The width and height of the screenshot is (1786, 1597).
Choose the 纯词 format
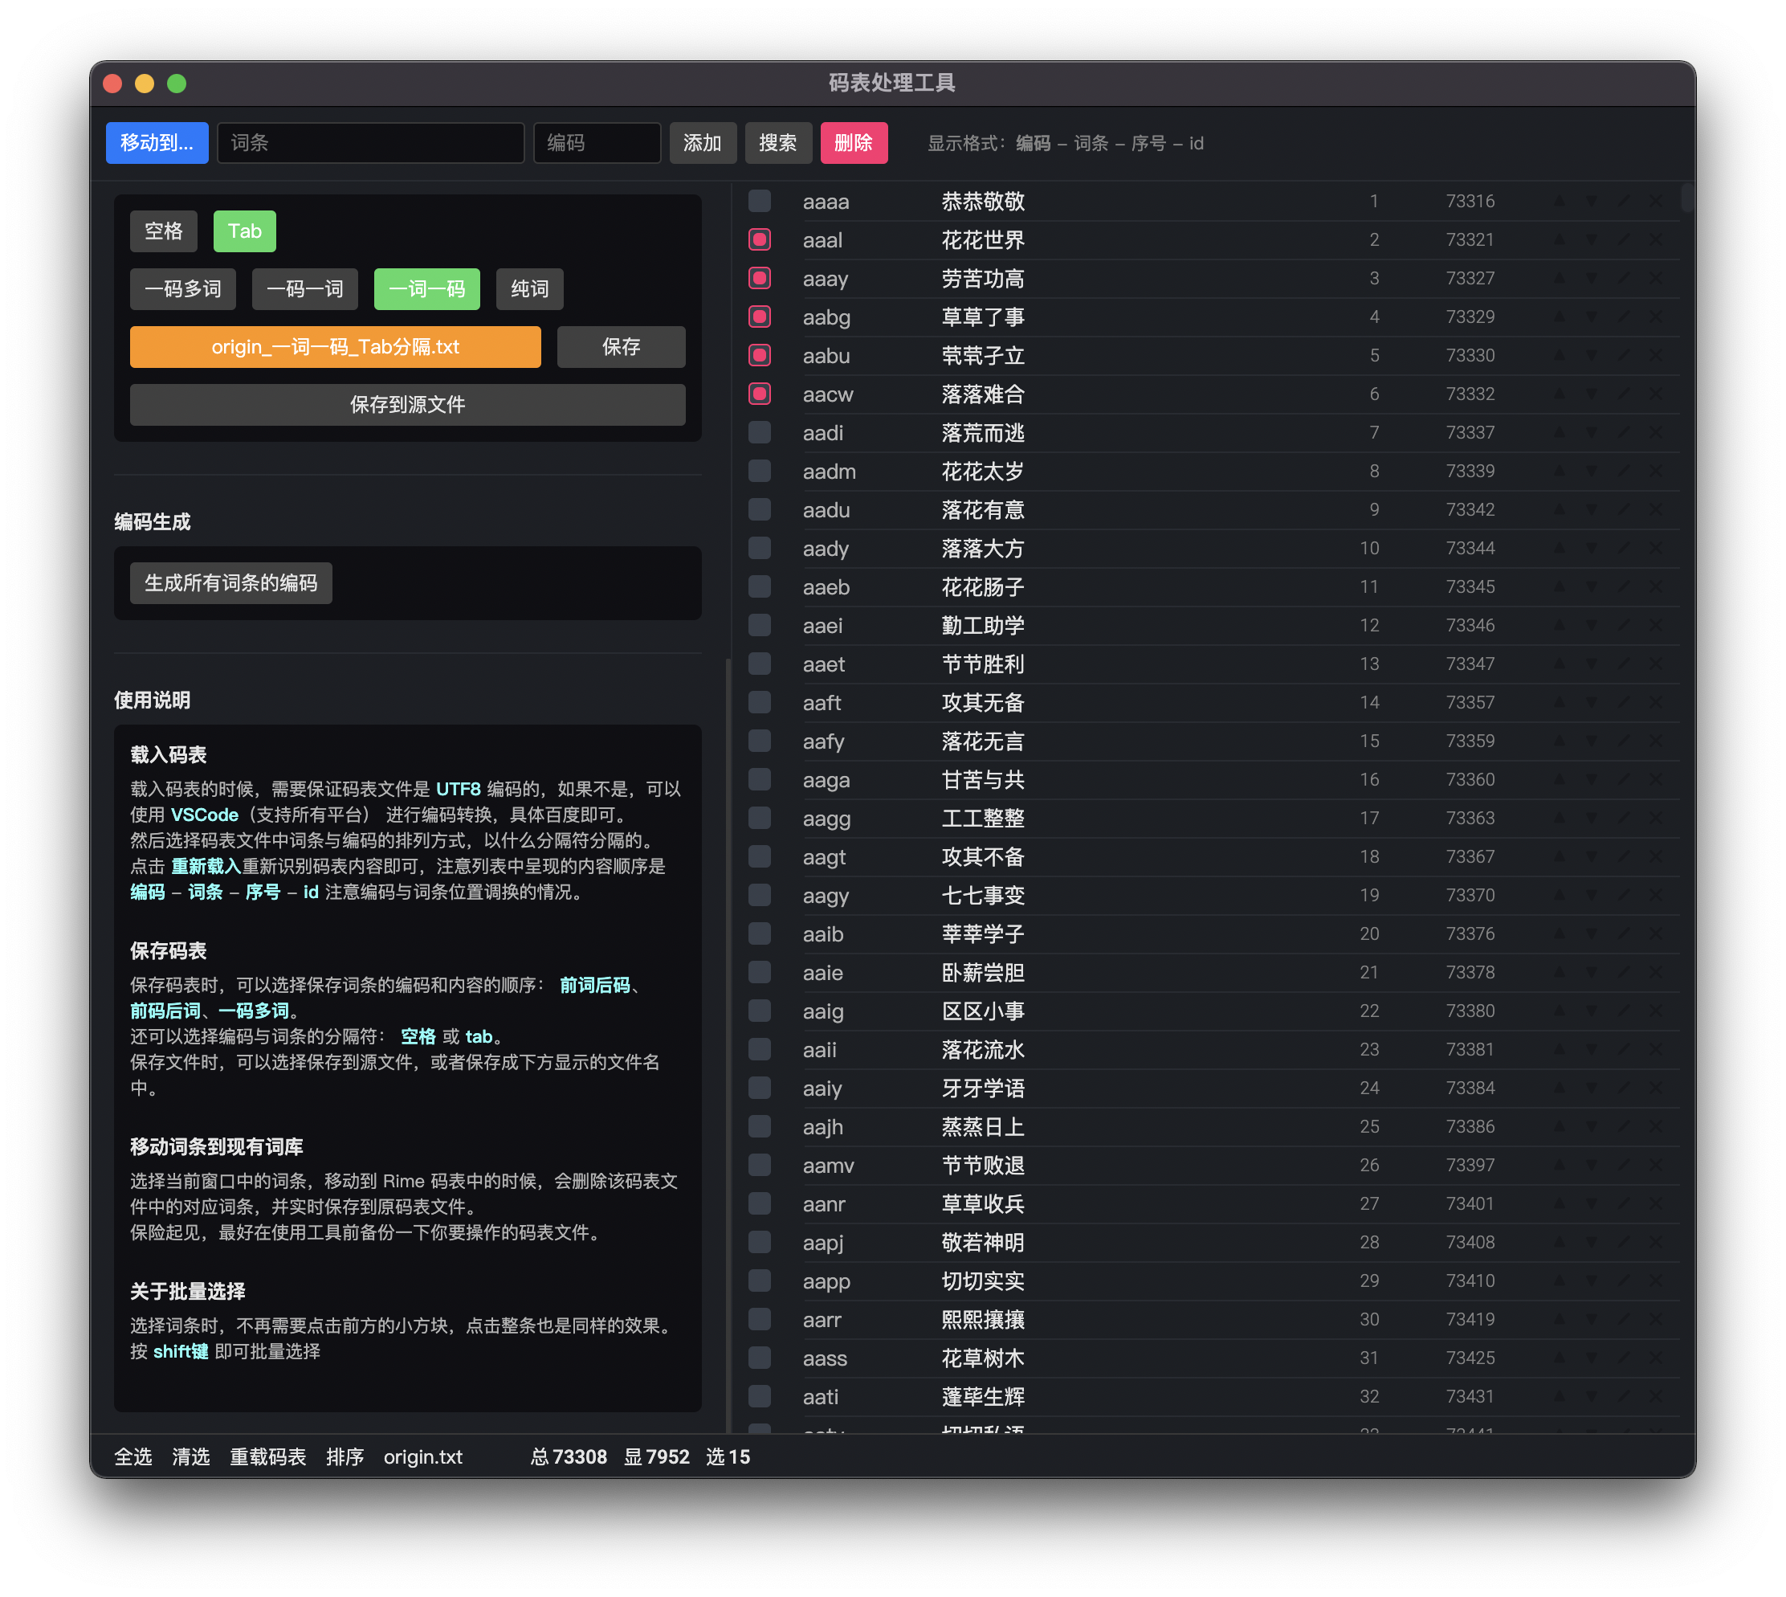click(x=530, y=288)
